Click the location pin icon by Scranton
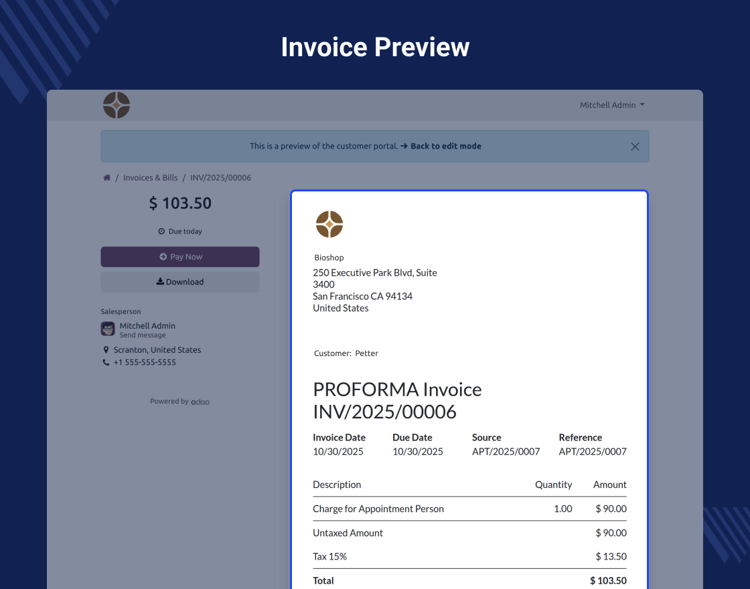This screenshot has width=750, height=589. (x=106, y=350)
